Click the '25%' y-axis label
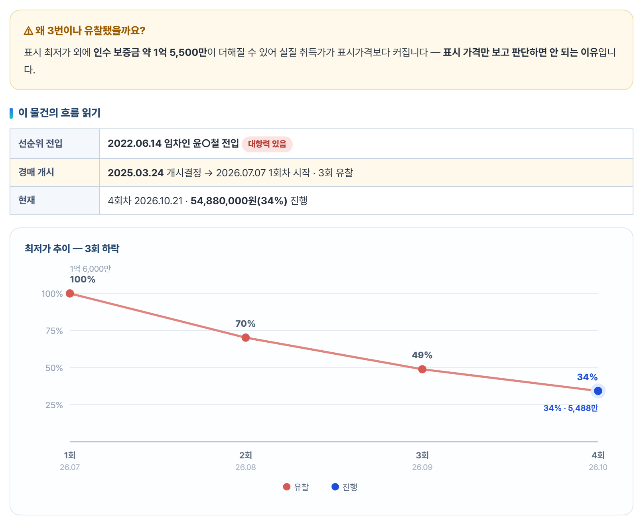This screenshot has width=643, height=525. pyautogui.click(x=54, y=405)
